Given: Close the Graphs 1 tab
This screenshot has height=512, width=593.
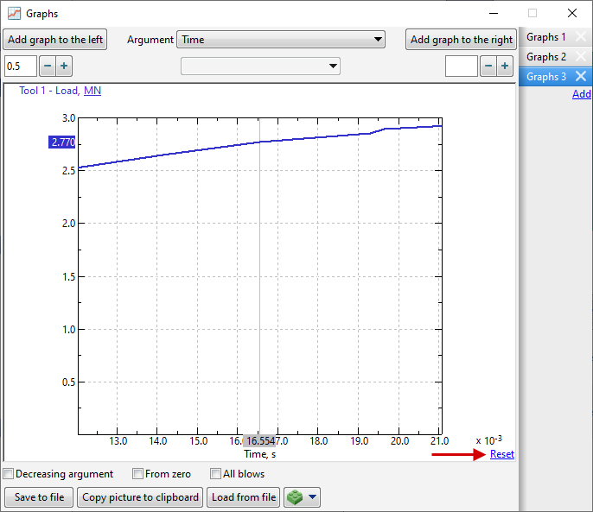Looking at the screenshot, I should 581,37.
